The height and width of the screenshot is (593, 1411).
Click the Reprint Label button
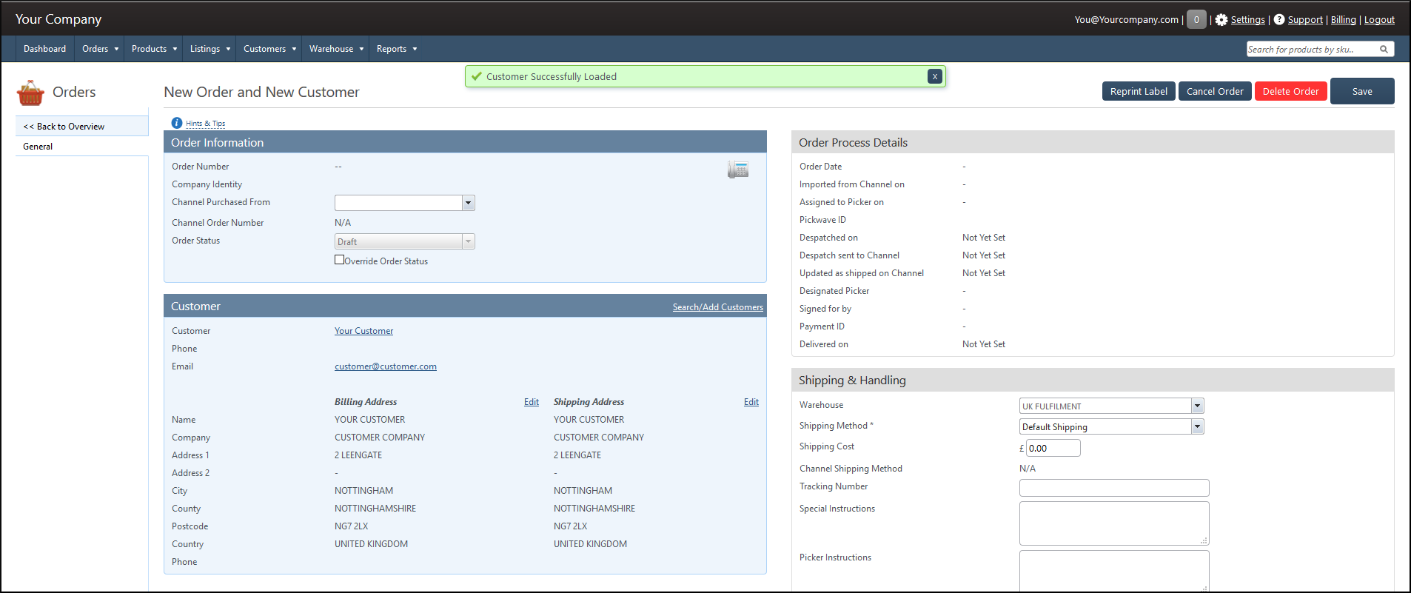coord(1139,91)
